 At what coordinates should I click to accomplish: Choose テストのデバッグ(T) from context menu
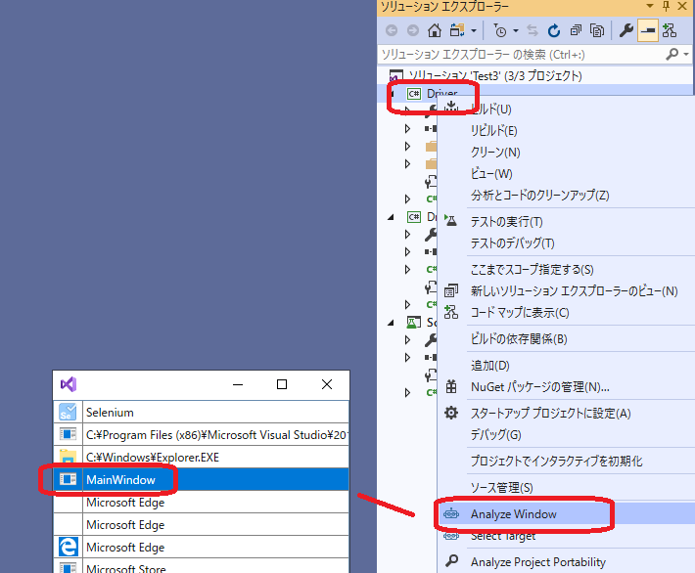pyautogui.click(x=512, y=243)
